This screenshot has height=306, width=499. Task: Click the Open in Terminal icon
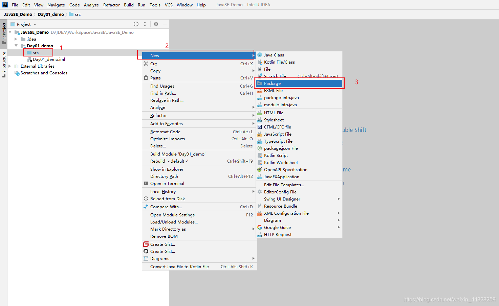(x=146, y=183)
